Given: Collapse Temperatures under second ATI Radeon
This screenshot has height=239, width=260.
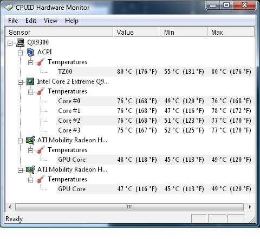Looking at the screenshot, I should [30, 180].
